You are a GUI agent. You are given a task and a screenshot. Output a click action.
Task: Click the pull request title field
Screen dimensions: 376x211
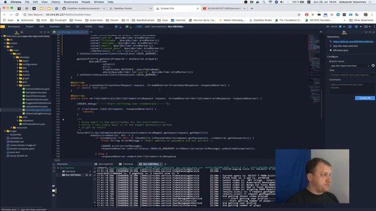[x=352, y=75]
